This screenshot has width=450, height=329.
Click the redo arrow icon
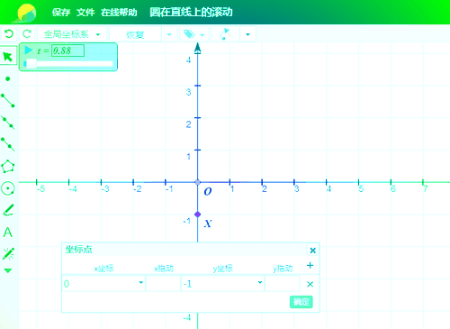point(27,33)
